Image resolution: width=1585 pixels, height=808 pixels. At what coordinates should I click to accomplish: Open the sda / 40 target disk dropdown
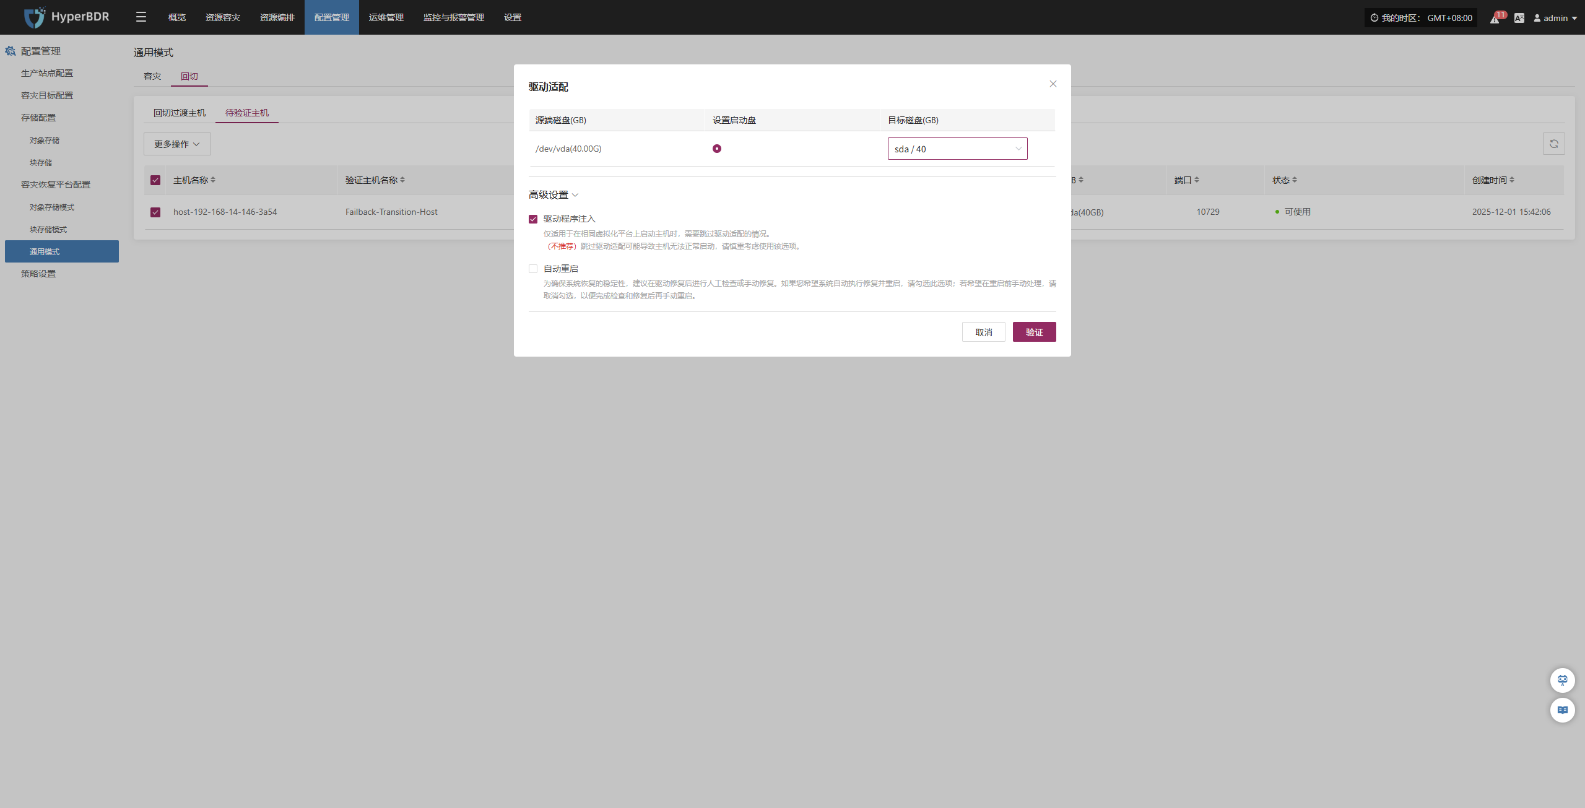pos(957,149)
